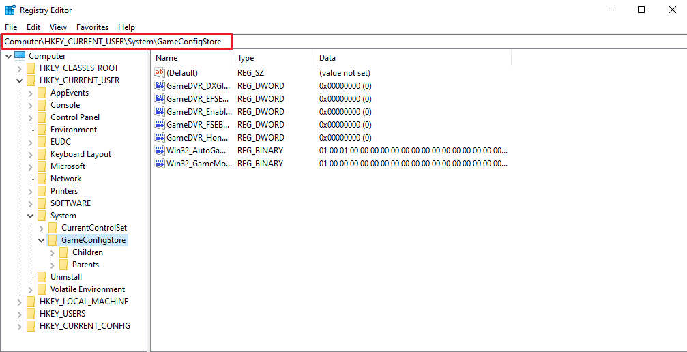This screenshot has width=687, height=352.
Task: Click the Network folder icon
Action: point(42,179)
